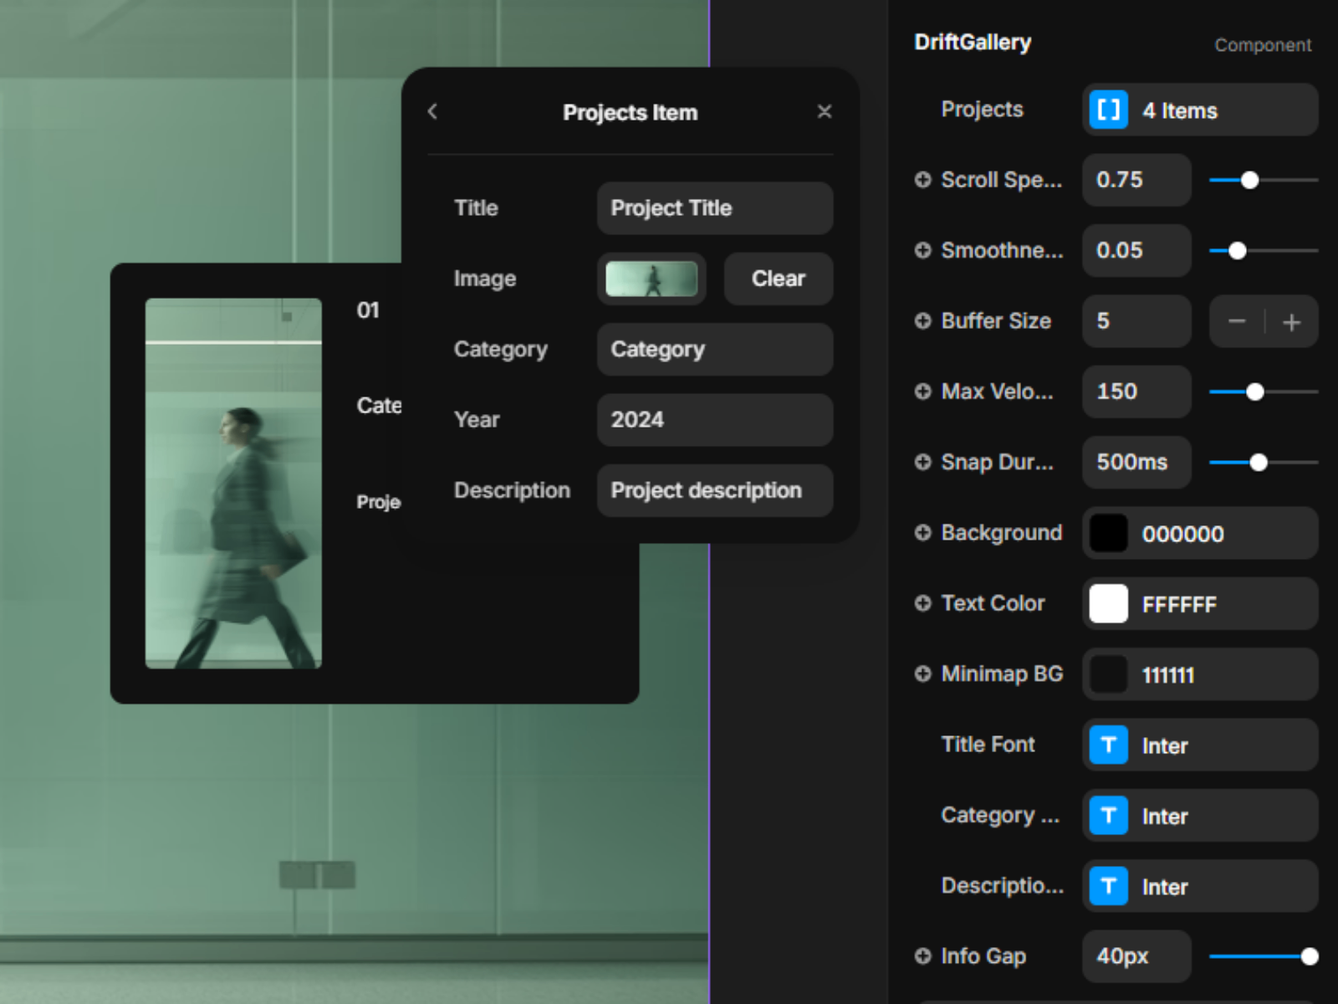The width and height of the screenshot is (1338, 1004).
Task: Click the back arrow in Projects Item
Action: pos(432,111)
